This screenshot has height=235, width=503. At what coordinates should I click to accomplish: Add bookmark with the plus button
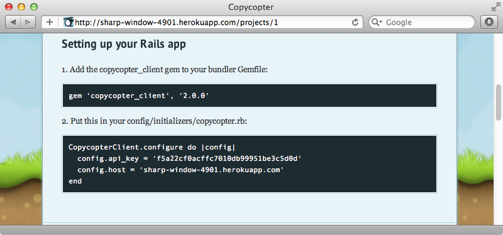(x=50, y=22)
